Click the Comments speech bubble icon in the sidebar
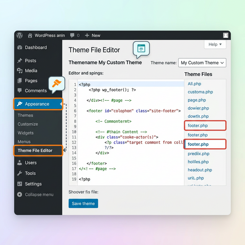Viewport: 245px width, 245px height. [20, 90]
